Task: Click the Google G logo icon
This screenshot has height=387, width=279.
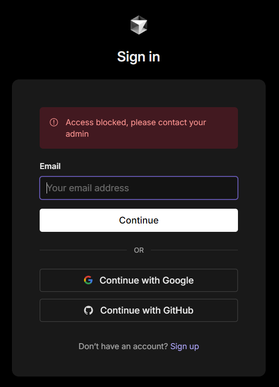Action: point(88,280)
